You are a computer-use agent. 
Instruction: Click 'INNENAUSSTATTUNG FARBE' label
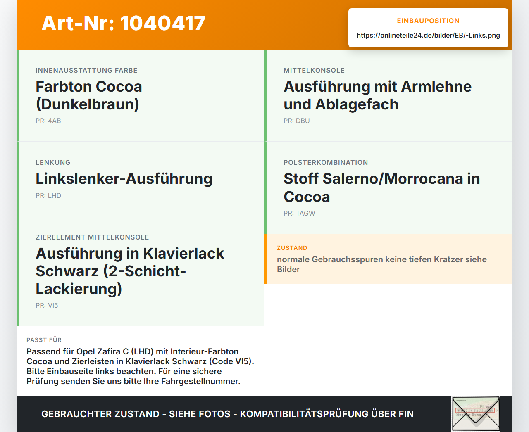click(x=86, y=70)
